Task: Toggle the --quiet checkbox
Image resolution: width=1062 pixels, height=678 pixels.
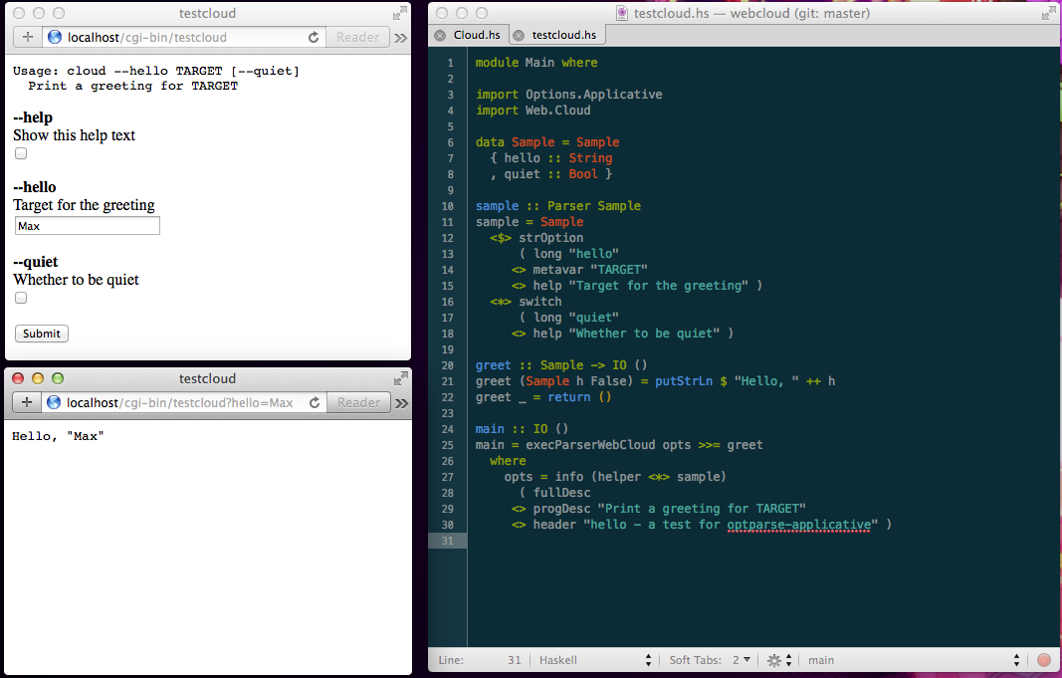Action: (21, 298)
